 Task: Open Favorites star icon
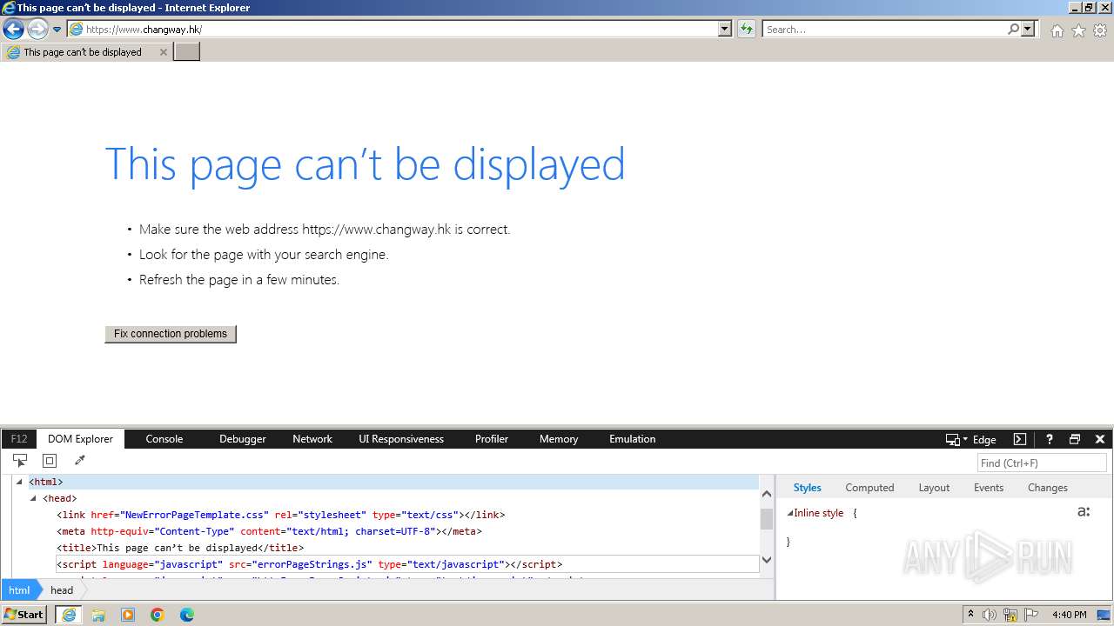coord(1078,30)
